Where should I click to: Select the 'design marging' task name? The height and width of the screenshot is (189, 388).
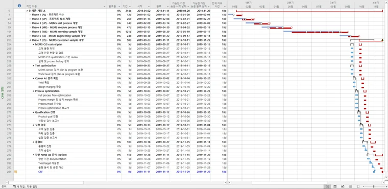(x=50, y=87)
